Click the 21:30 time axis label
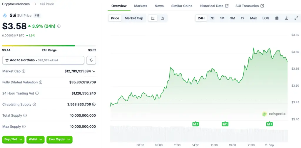Image resolution: width=301 pixels, height=148 pixels. coord(251,145)
